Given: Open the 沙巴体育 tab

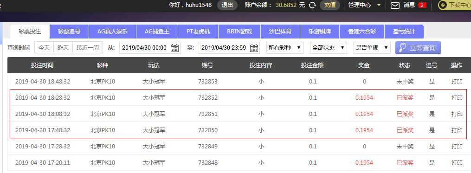Looking at the screenshot, I should click(x=280, y=32).
